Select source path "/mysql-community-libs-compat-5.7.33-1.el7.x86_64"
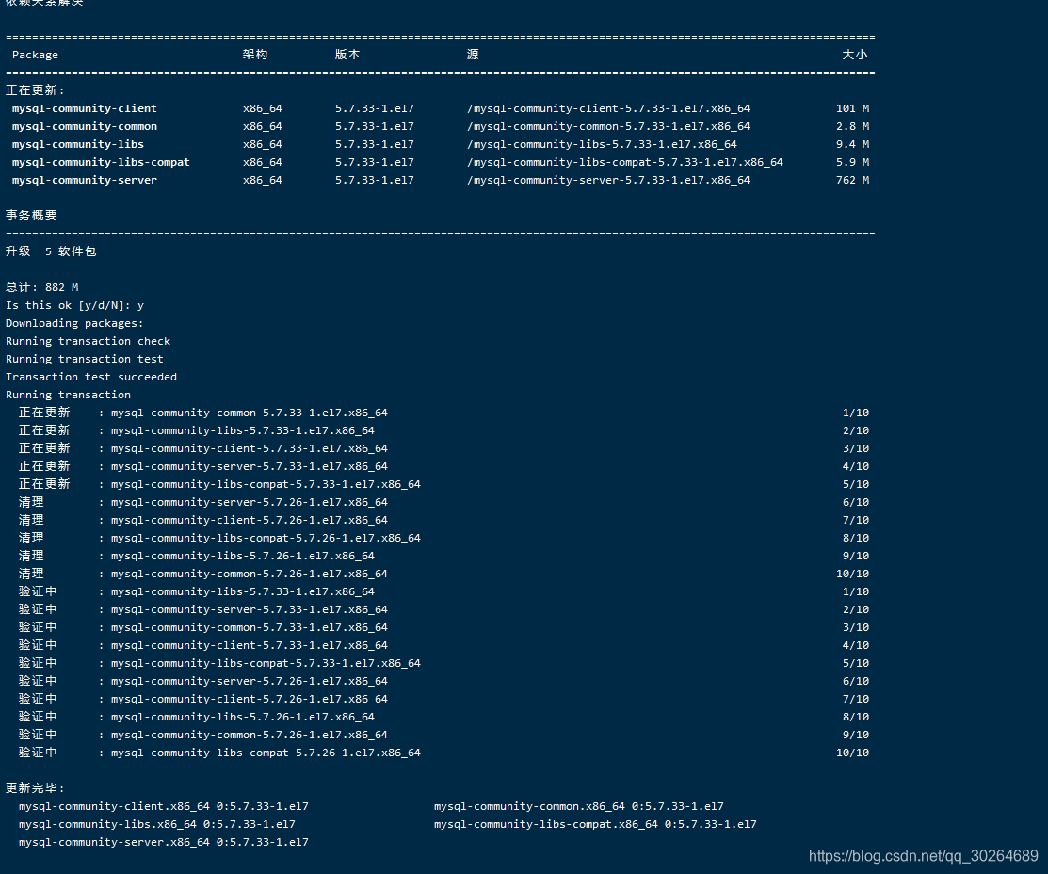Viewport: 1048px width, 874px height. (x=625, y=162)
